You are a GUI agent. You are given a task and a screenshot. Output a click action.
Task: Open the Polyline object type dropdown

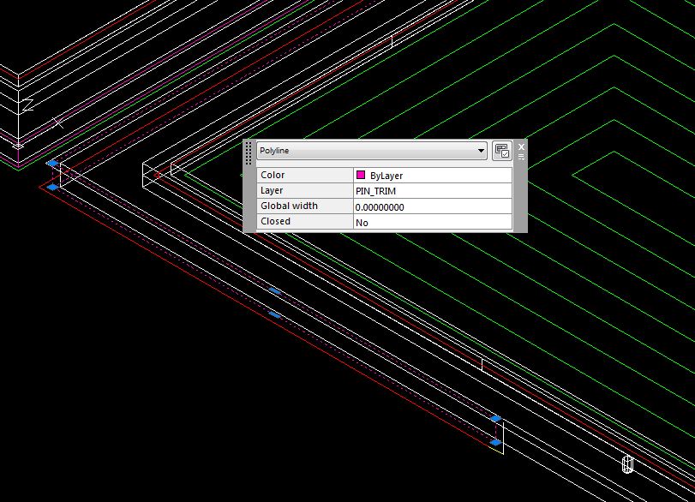[482, 149]
